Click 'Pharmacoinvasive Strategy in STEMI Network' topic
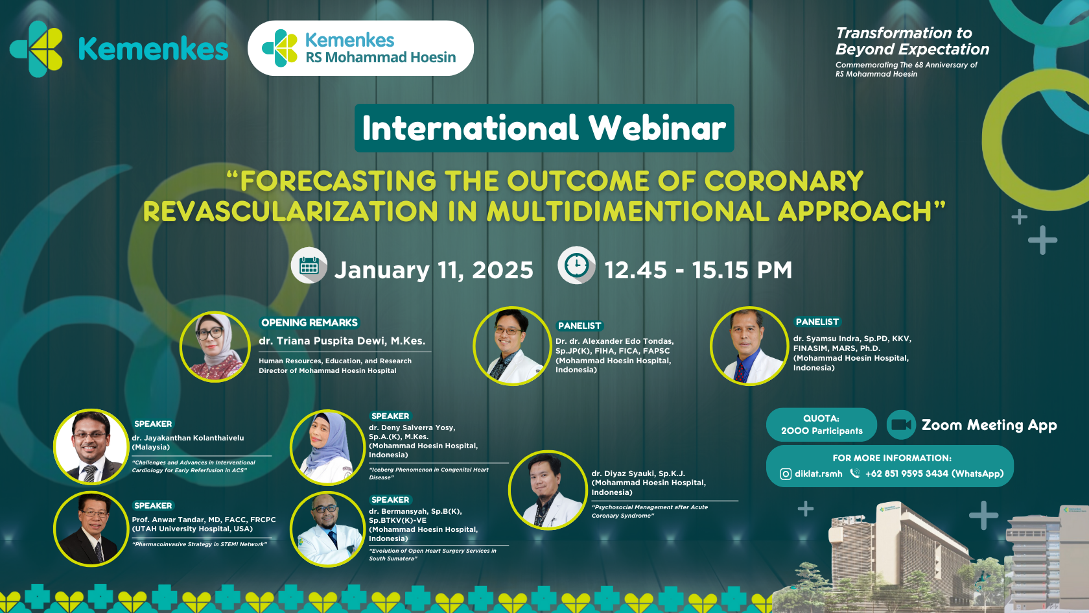 (200, 544)
